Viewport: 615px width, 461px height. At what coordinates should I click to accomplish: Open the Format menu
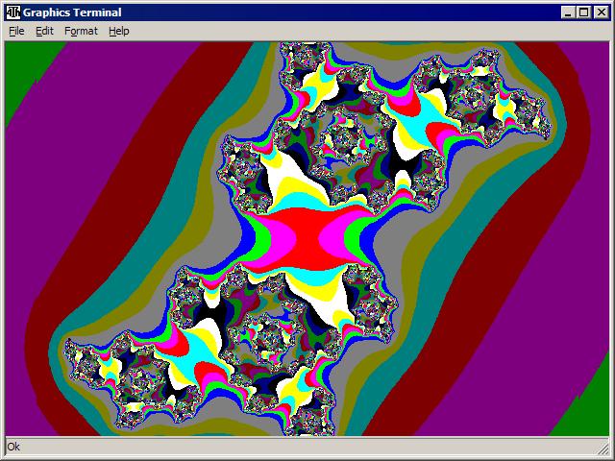[81, 31]
